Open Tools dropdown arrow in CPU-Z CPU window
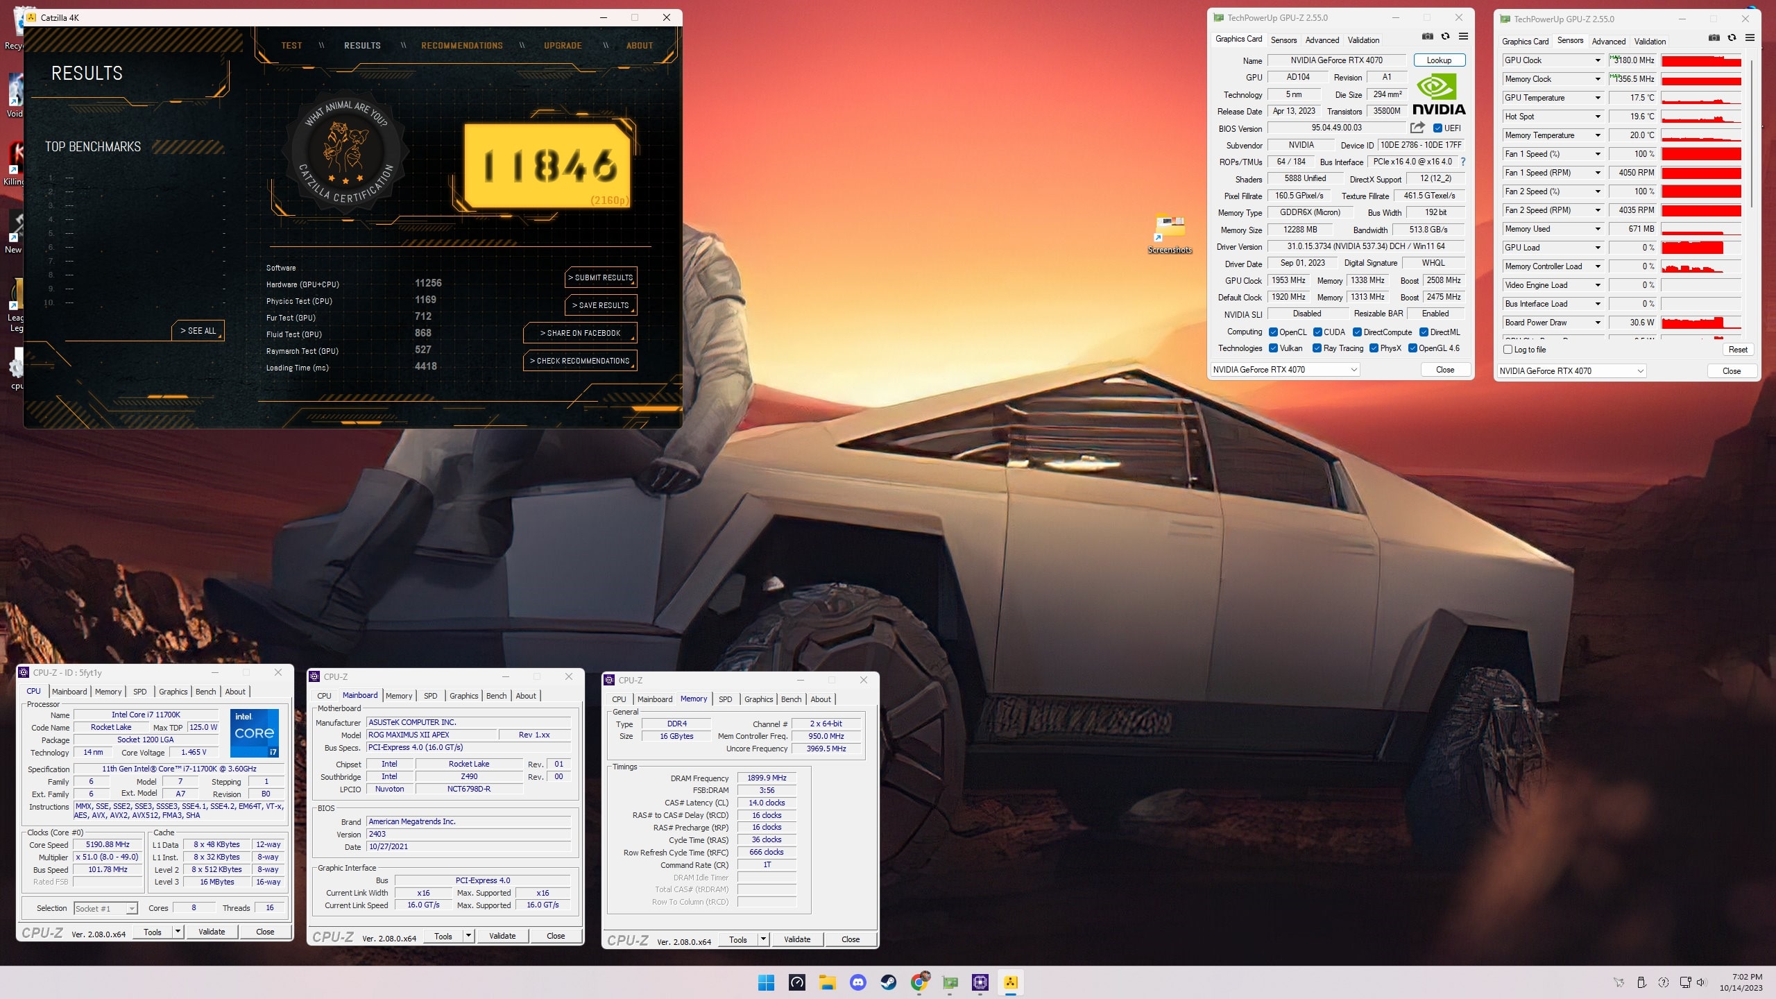This screenshot has width=1776, height=999. coord(178,932)
